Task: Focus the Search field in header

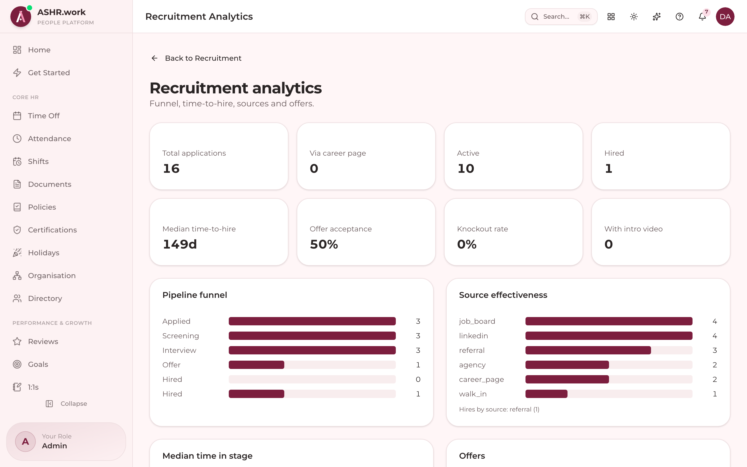Action: (561, 17)
